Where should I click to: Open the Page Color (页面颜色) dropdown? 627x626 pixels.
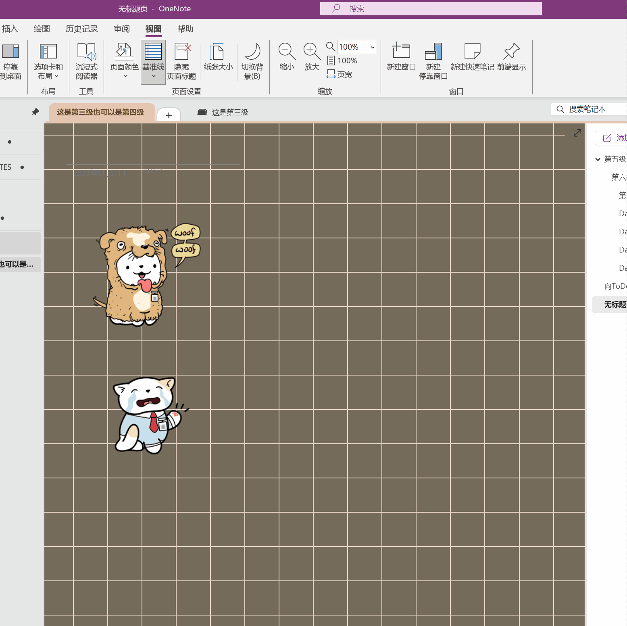[x=125, y=76]
